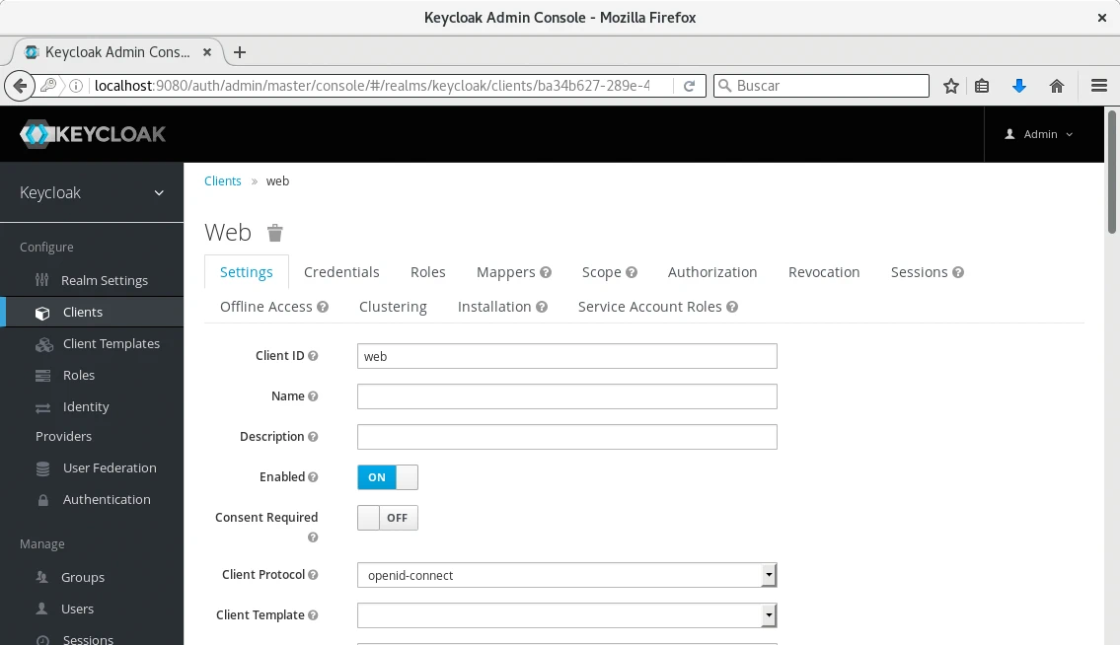
Task: Expand the Keycloak realm selector
Action: [x=92, y=193]
